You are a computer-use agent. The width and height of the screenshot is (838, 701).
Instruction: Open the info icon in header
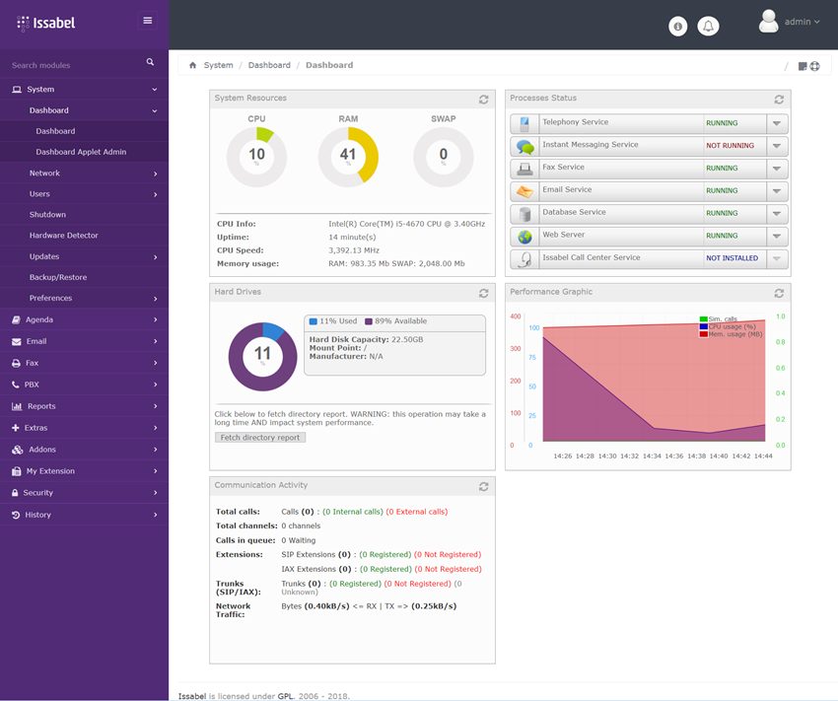[677, 26]
